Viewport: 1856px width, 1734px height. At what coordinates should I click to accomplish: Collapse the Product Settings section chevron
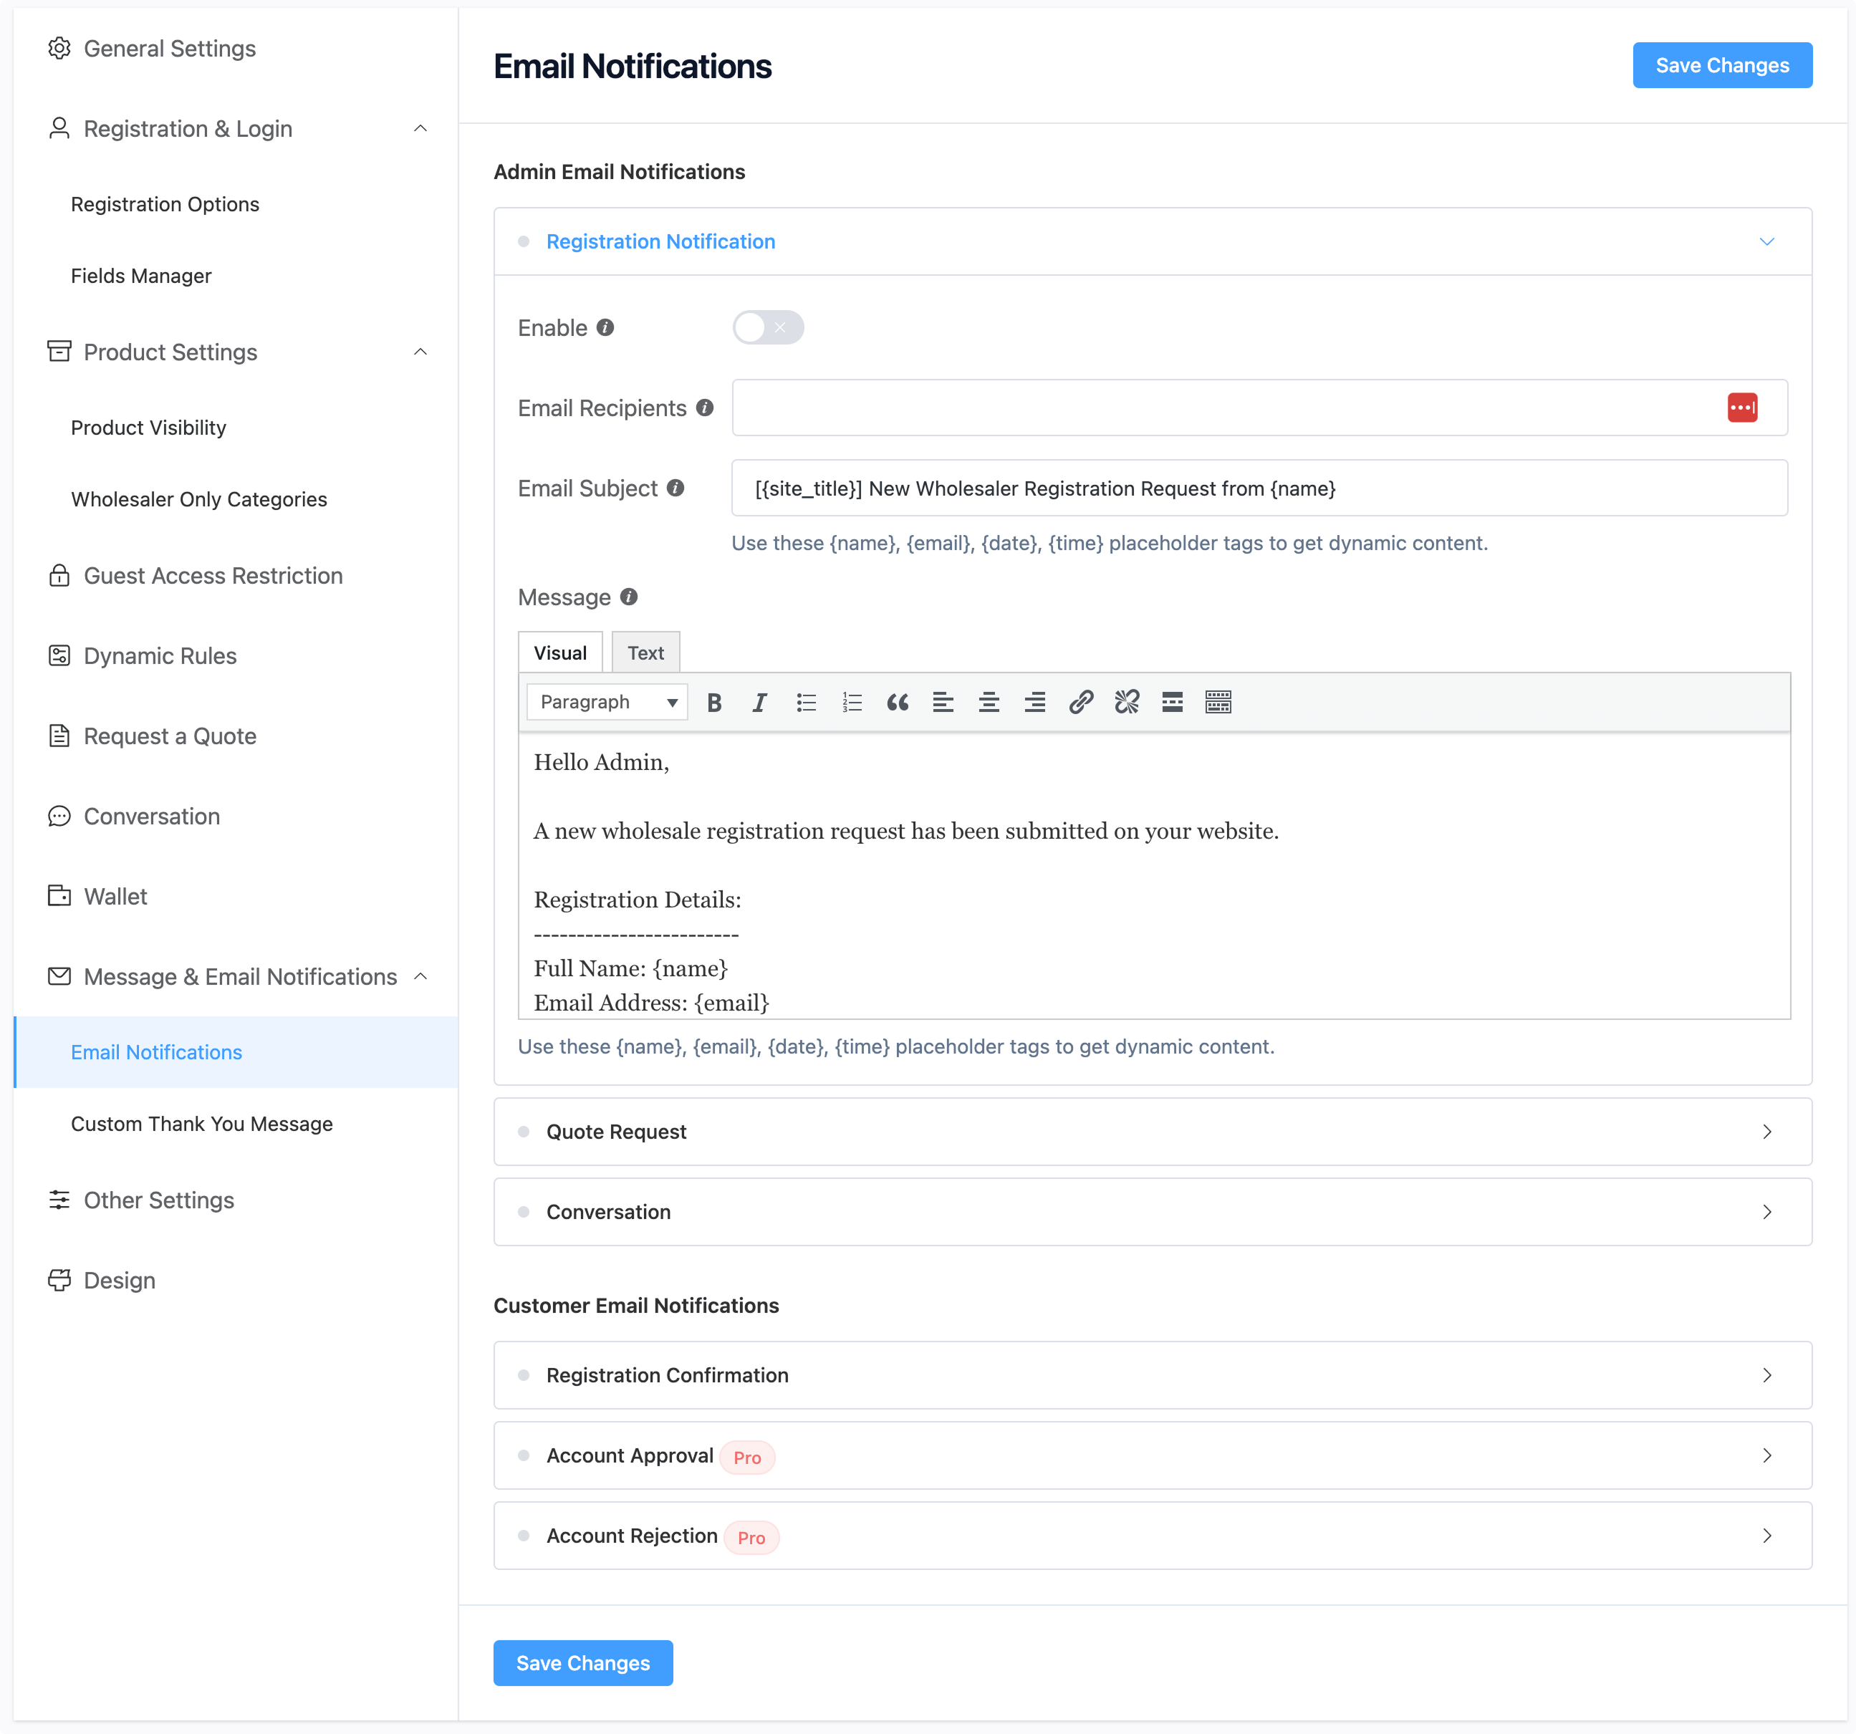point(420,352)
